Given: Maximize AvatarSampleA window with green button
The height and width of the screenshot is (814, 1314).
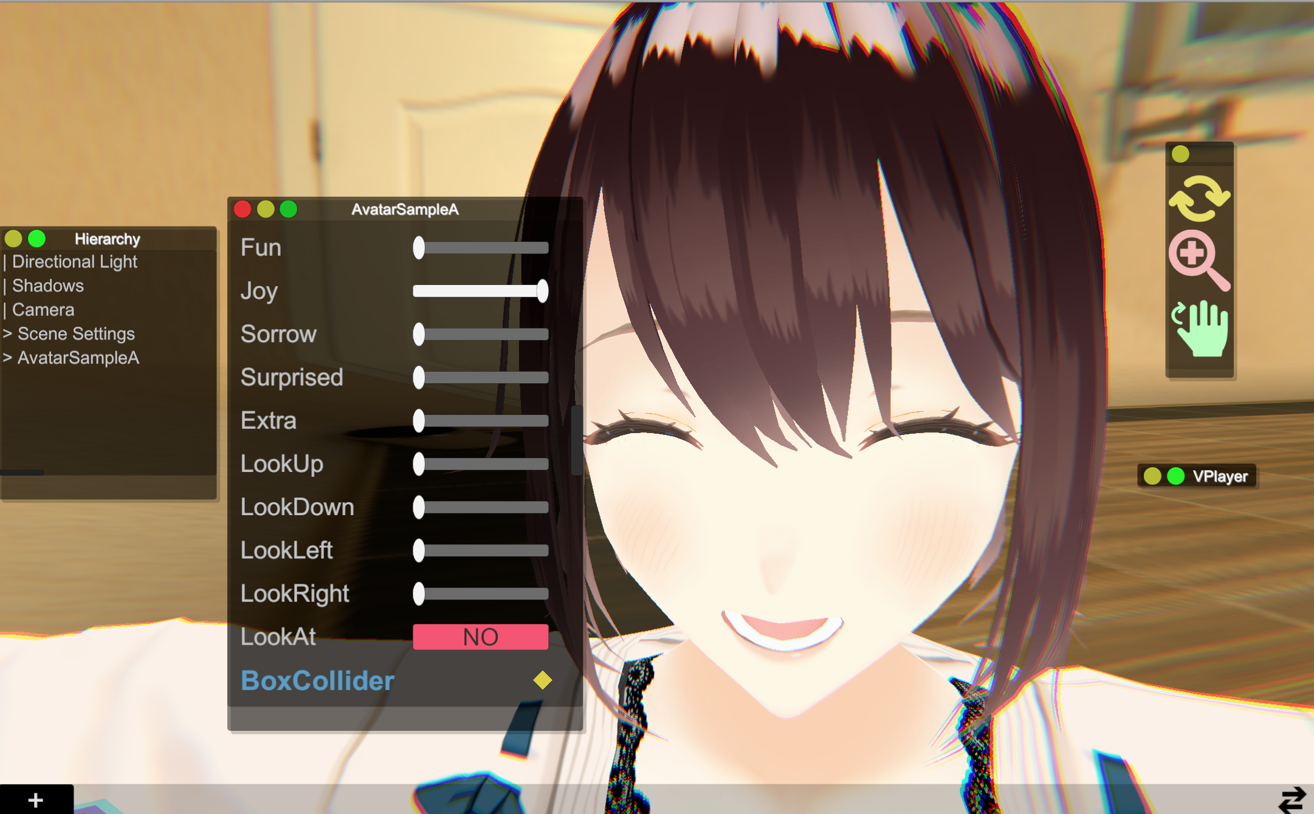Looking at the screenshot, I should (x=289, y=210).
